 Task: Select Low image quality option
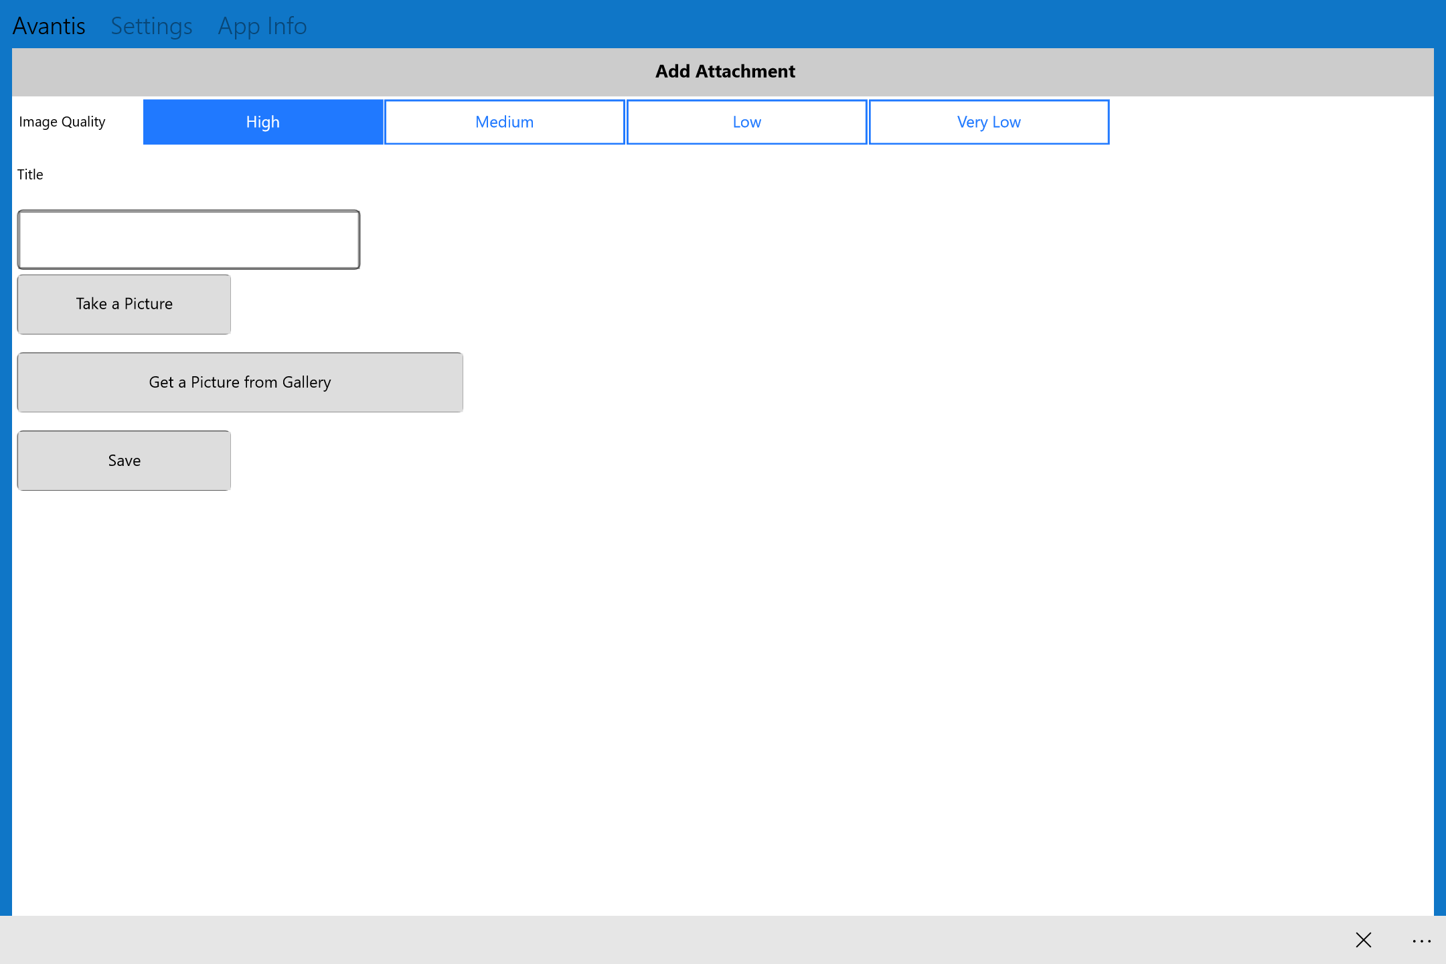(x=746, y=122)
